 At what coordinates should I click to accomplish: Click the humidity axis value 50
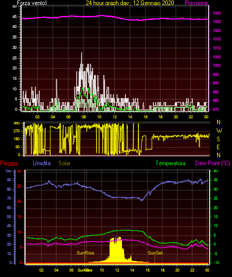9,217
